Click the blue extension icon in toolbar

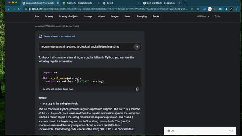pos(204,9)
